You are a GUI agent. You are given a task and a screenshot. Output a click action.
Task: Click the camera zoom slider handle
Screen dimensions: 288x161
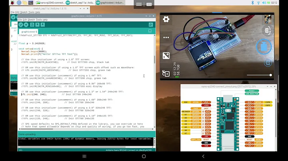click(x=270, y=75)
